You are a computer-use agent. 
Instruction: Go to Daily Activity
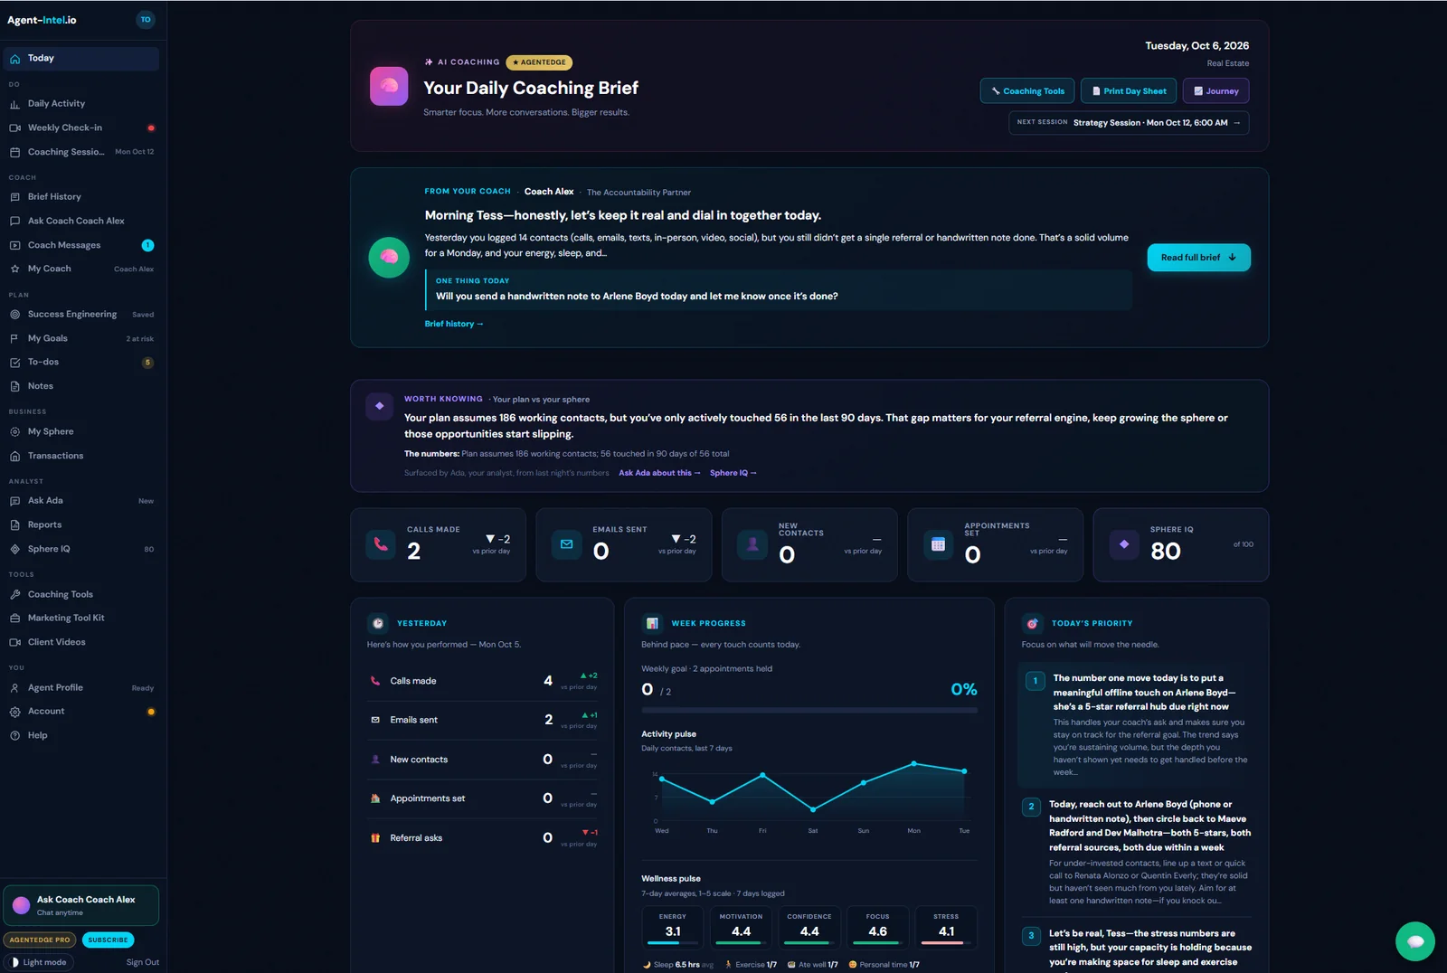81,104
